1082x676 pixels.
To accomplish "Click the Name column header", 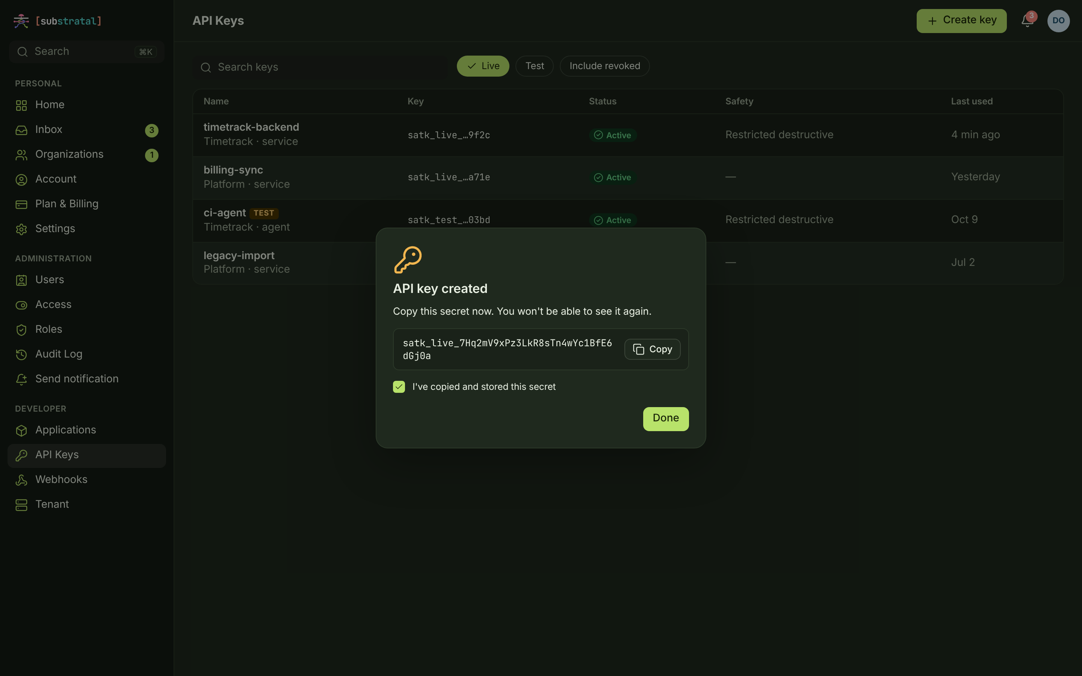I will point(216,101).
